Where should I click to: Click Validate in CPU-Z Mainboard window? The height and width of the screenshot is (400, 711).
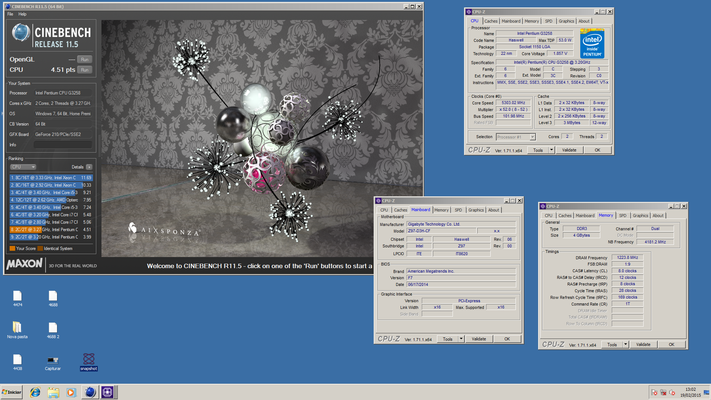point(479,339)
